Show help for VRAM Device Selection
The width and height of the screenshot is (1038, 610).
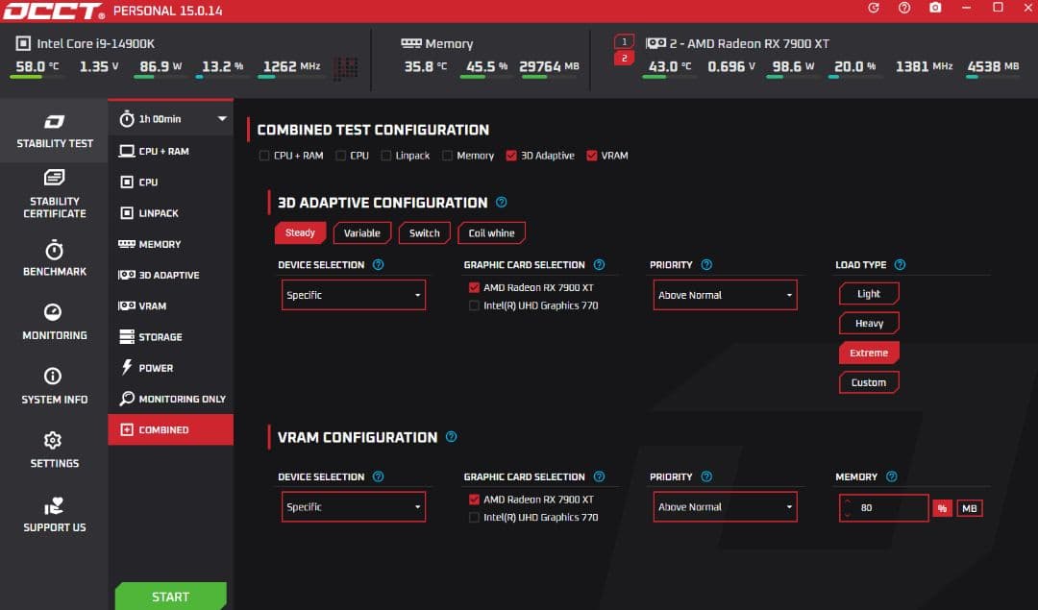(x=378, y=476)
